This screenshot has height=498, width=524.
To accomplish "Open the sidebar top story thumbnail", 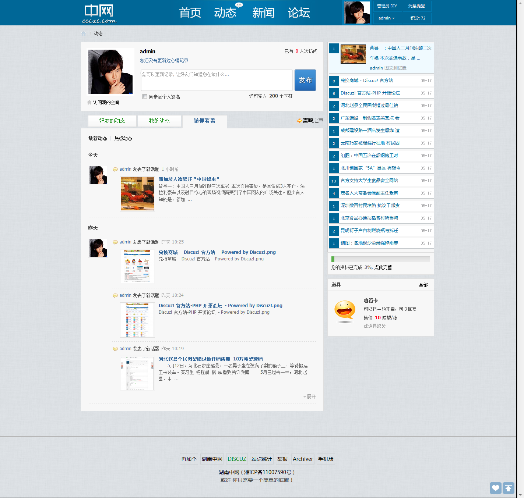I will pos(353,54).
